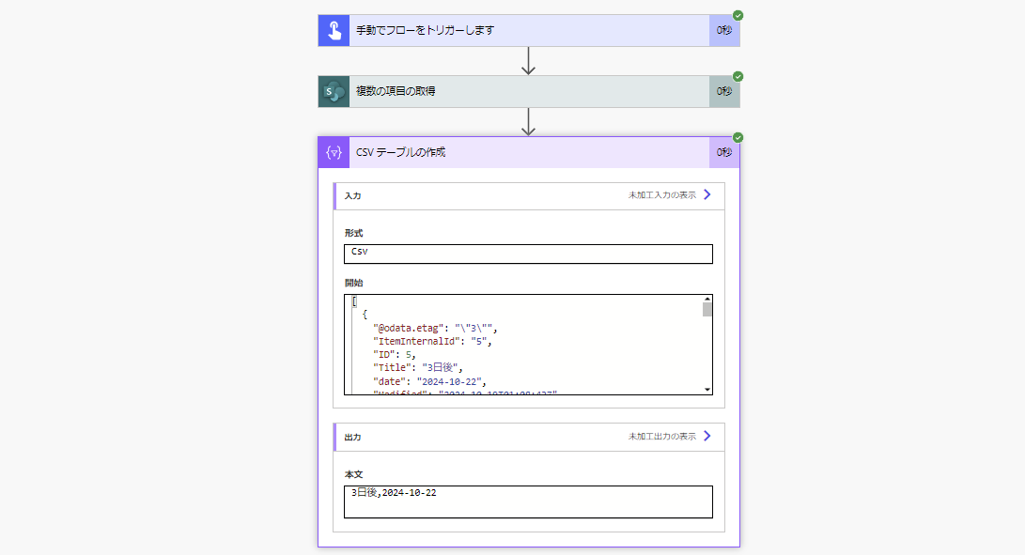Open the 未加工入力の表示 link

(663, 195)
